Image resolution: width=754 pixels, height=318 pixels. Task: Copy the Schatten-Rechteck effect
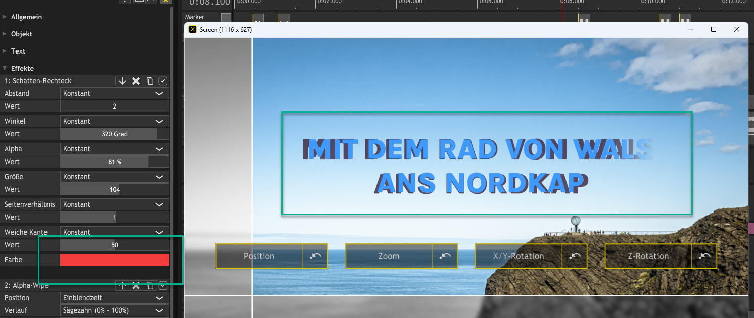tap(150, 81)
